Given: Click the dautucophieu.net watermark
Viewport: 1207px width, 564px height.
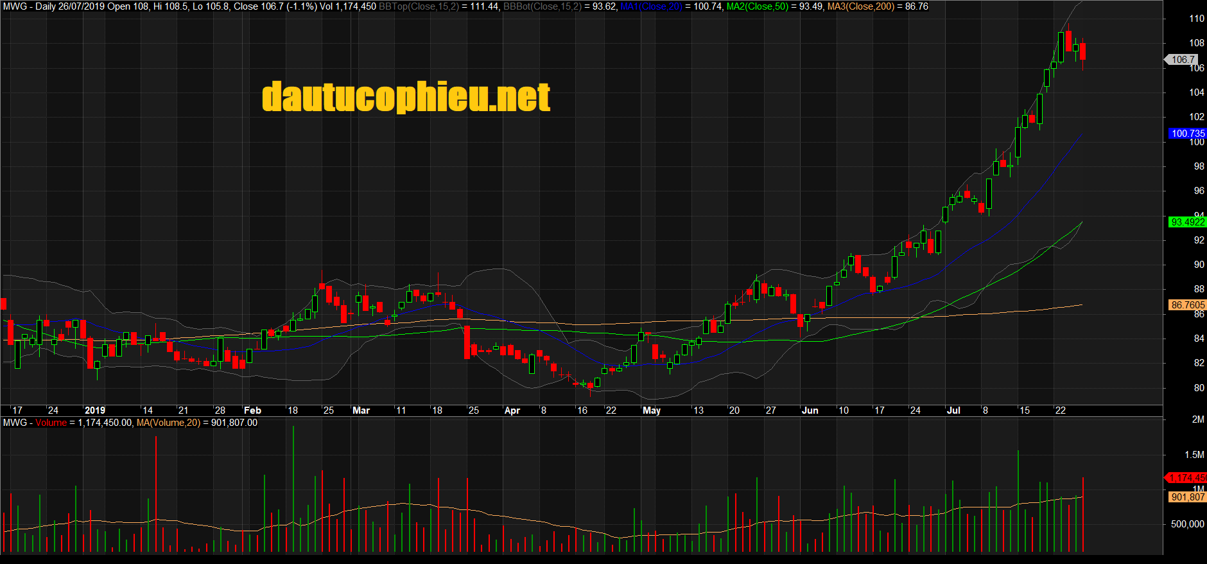Looking at the screenshot, I should (406, 97).
